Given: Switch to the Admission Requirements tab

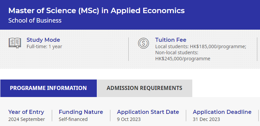Looking at the screenshot, I should (145, 88).
